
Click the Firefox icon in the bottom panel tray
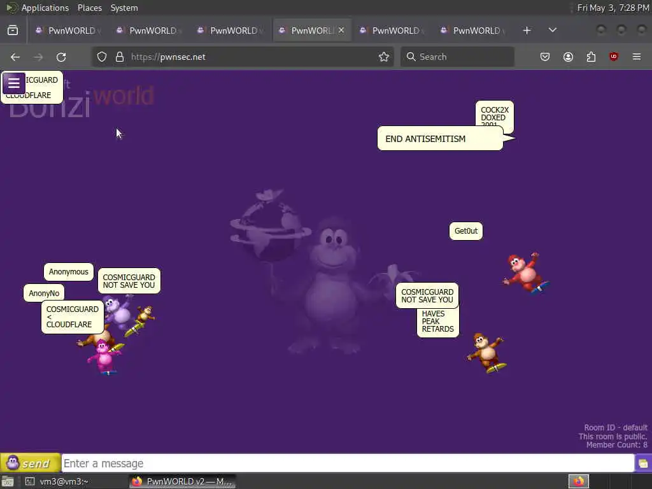579,481
